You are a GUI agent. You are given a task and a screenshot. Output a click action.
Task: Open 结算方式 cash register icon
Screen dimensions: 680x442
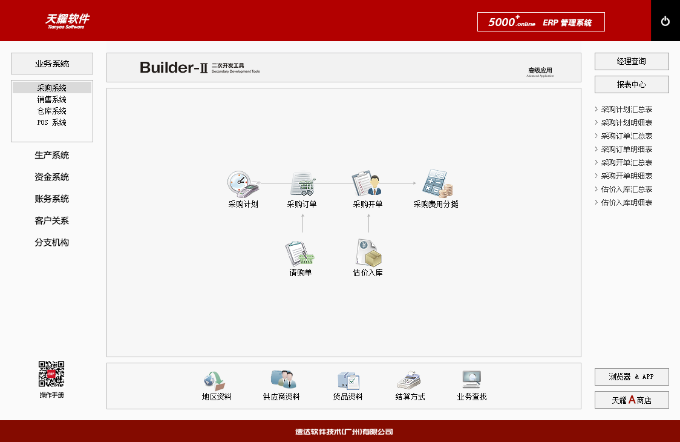pyautogui.click(x=410, y=380)
